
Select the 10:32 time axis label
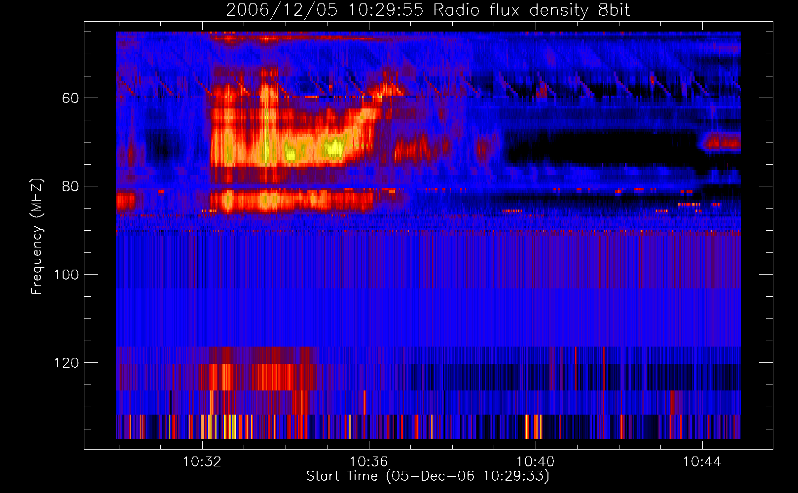[202, 462]
